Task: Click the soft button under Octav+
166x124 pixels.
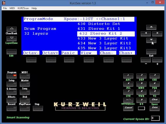Action: 51,60
